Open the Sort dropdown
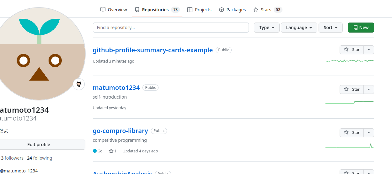 330,28
